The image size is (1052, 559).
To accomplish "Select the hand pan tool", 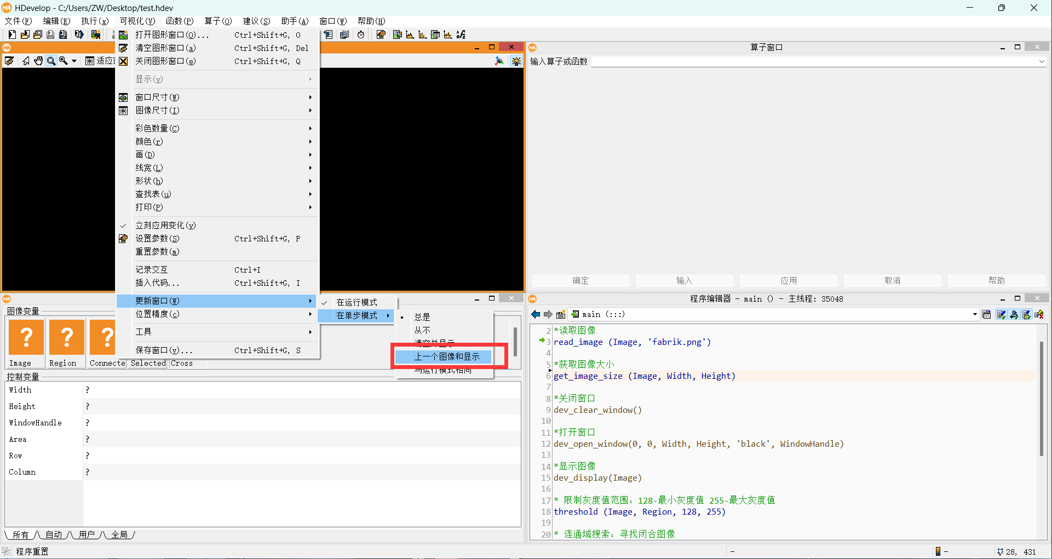I will [x=38, y=61].
